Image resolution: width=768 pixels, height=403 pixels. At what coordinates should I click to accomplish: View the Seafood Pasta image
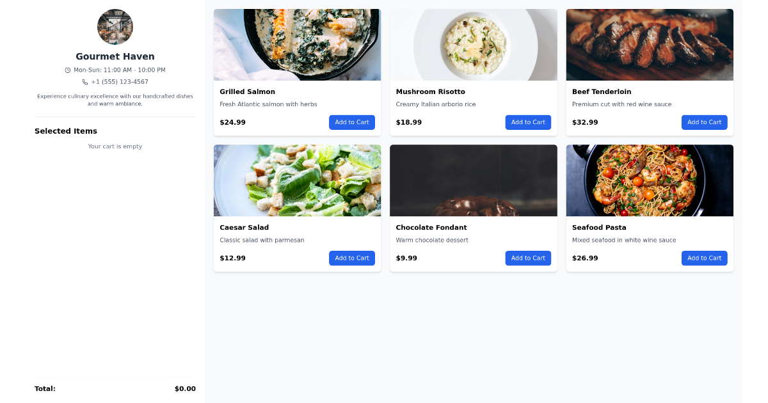click(x=650, y=180)
